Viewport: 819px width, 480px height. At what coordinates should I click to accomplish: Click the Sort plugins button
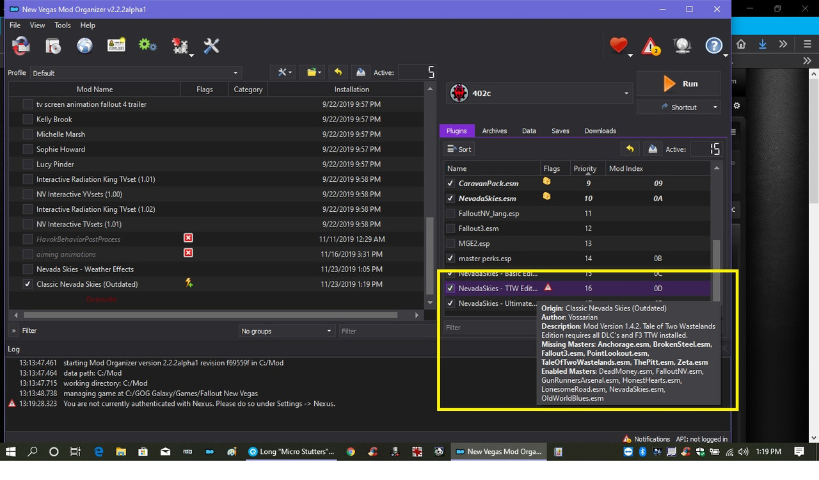click(x=459, y=149)
